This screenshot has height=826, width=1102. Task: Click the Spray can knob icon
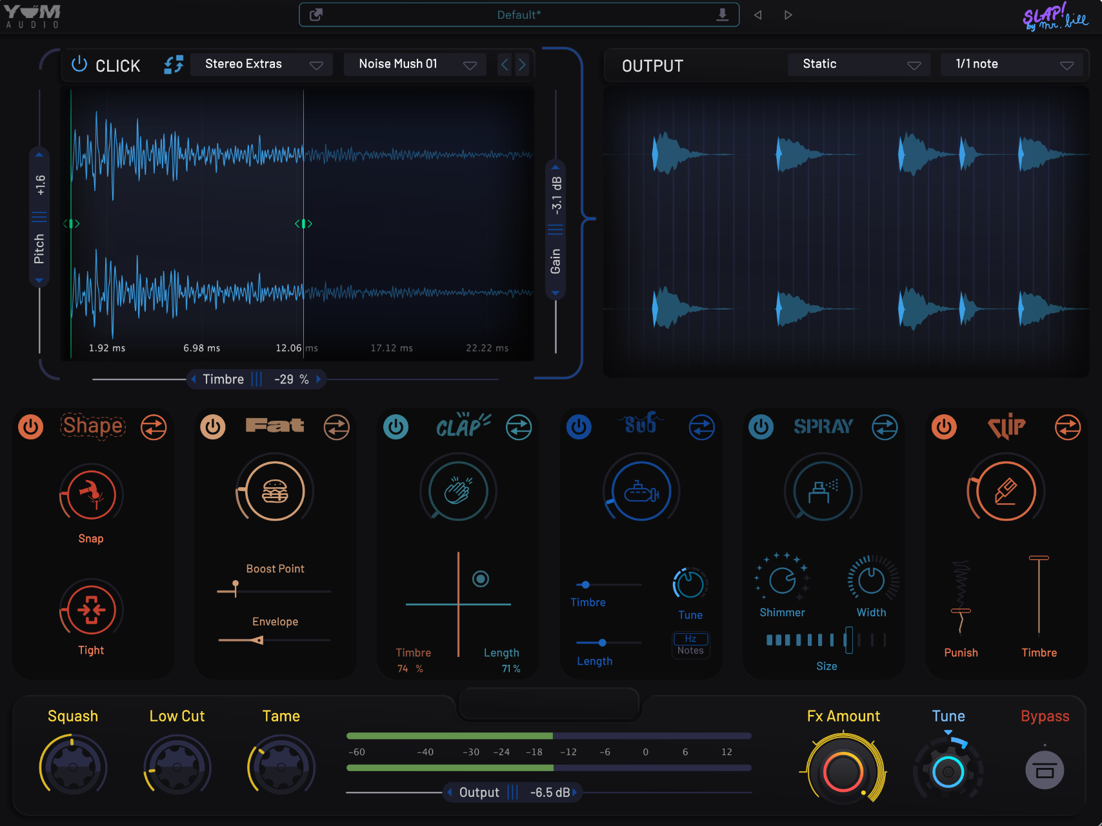pos(823,492)
